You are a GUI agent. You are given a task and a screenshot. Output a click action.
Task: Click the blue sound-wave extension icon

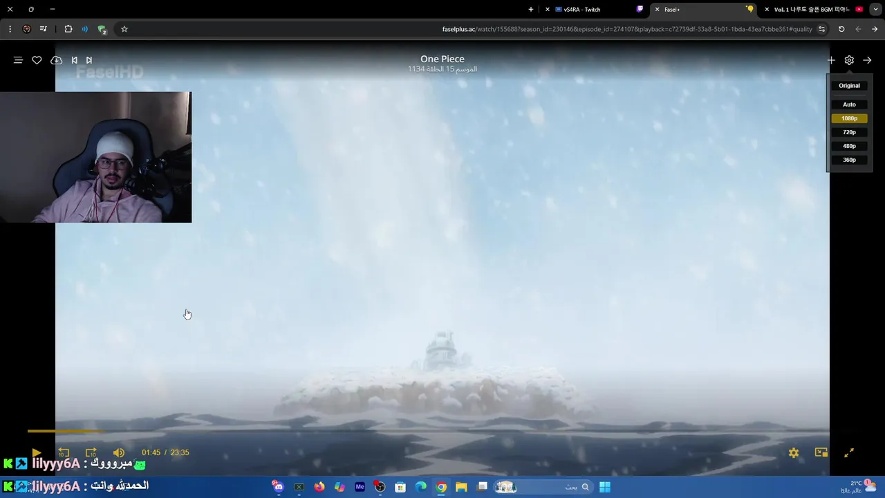point(84,29)
